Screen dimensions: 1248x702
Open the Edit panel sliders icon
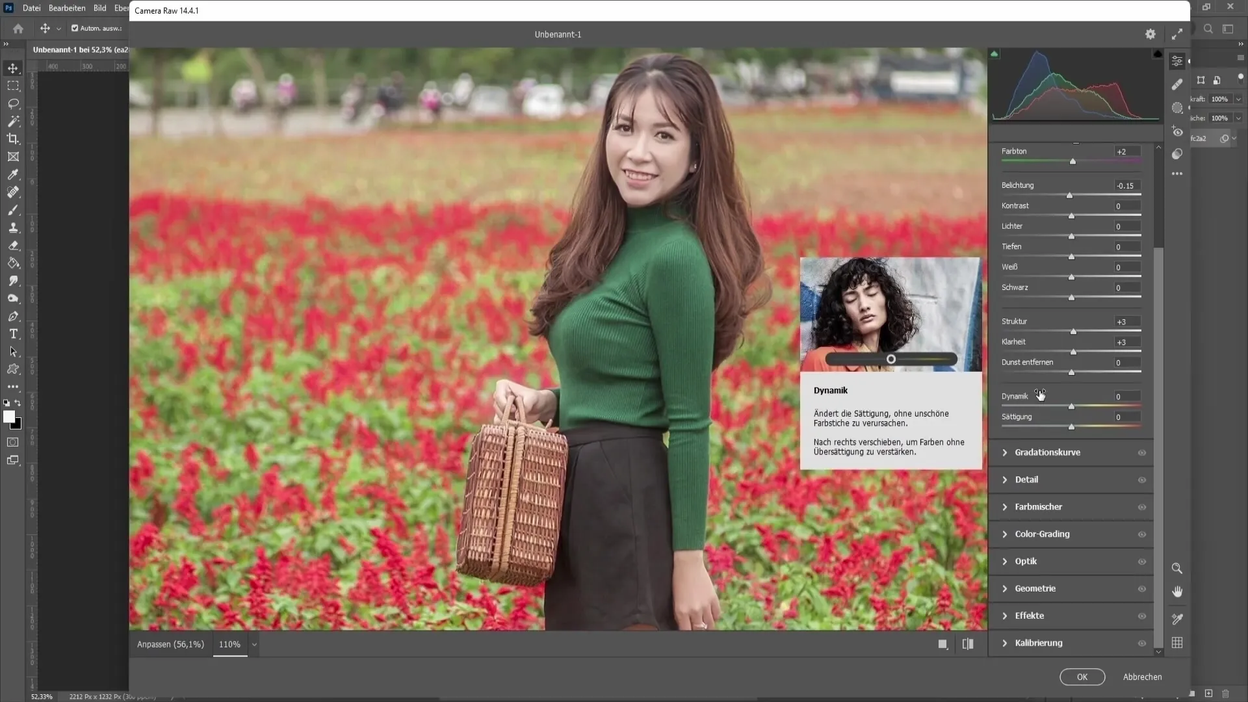point(1177,61)
